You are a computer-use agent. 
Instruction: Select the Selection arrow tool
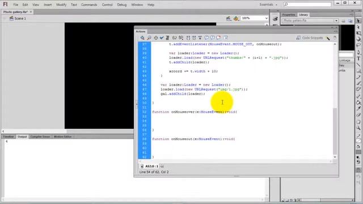coord(358,21)
